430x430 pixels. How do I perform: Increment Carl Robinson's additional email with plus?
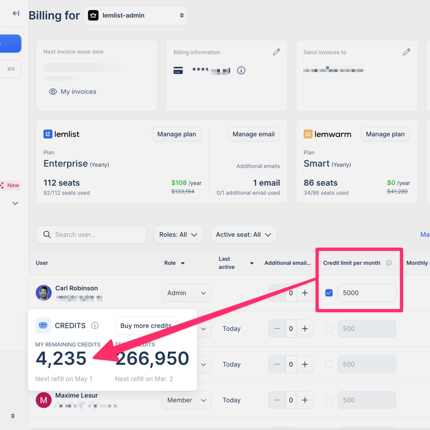pyautogui.click(x=305, y=293)
